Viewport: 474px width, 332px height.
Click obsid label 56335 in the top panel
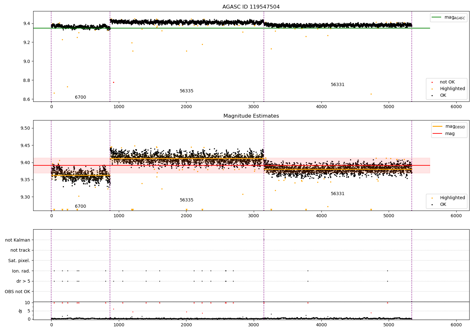[x=186, y=91]
